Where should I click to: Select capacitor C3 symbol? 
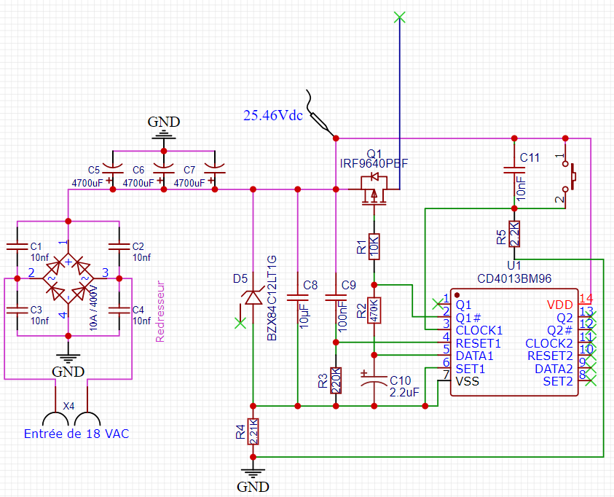point(17,310)
